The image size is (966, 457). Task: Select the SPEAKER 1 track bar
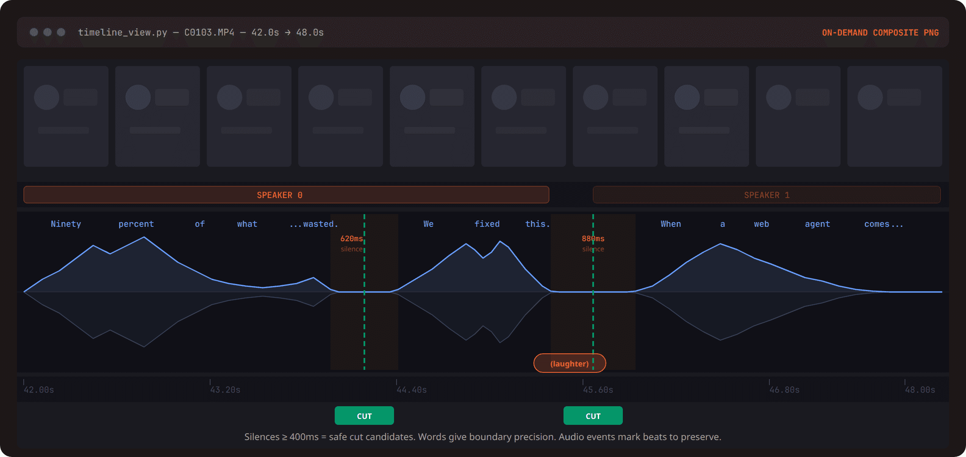[767, 195]
